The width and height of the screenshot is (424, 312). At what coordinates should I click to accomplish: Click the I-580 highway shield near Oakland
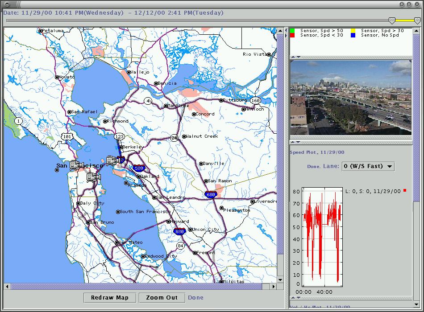pos(138,168)
